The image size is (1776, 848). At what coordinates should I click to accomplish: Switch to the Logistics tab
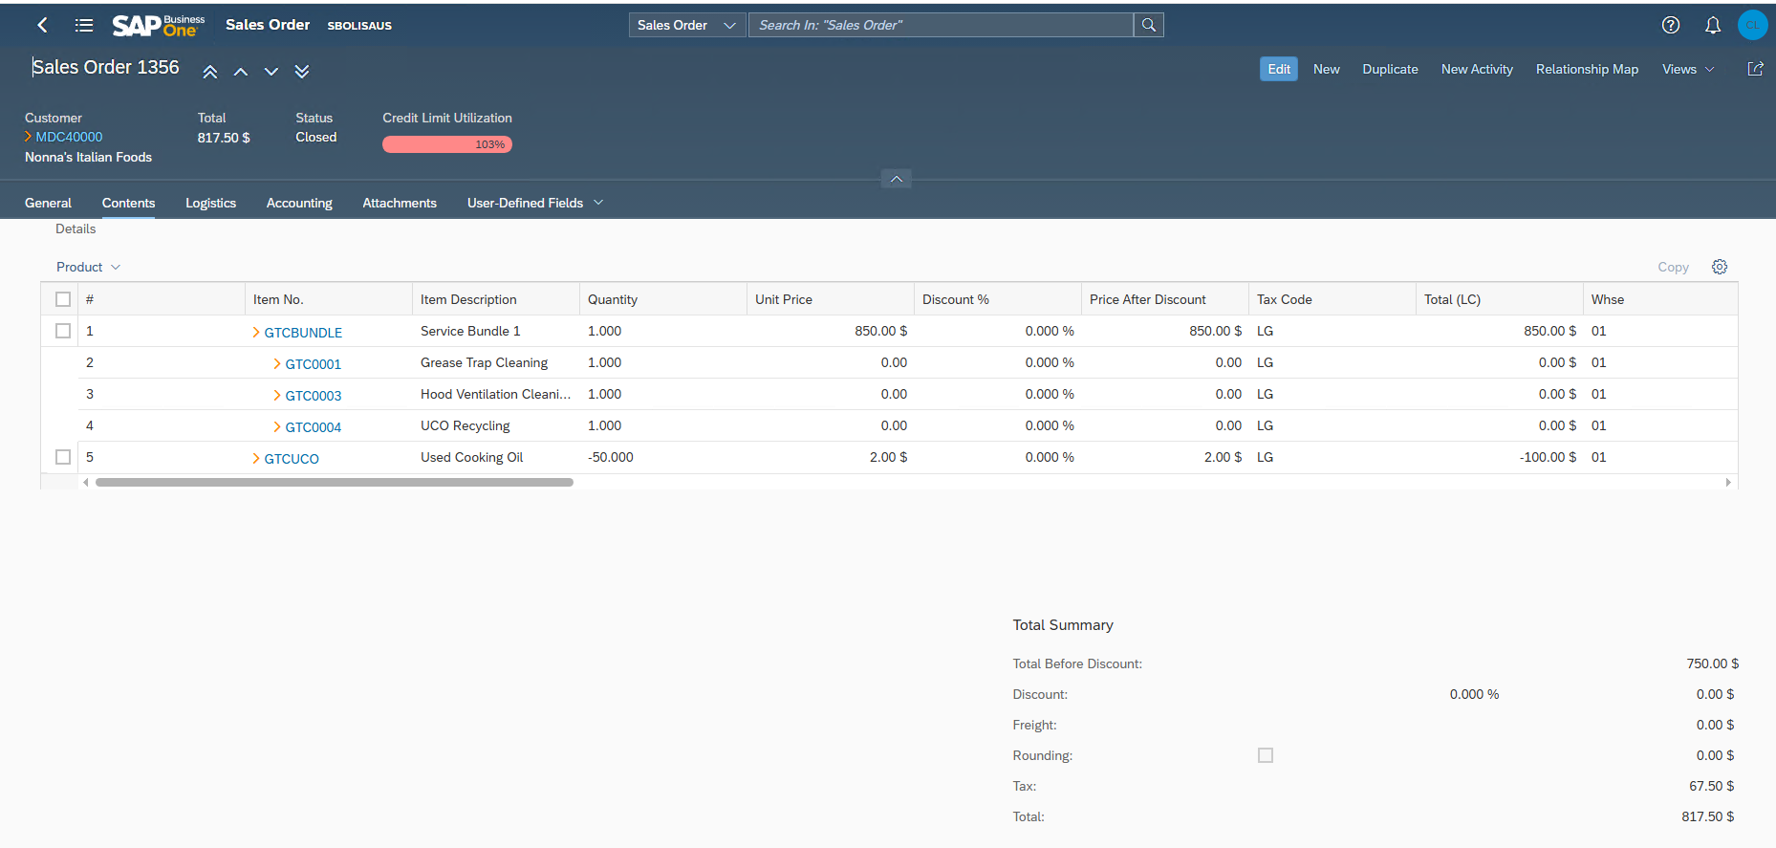pyautogui.click(x=210, y=203)
